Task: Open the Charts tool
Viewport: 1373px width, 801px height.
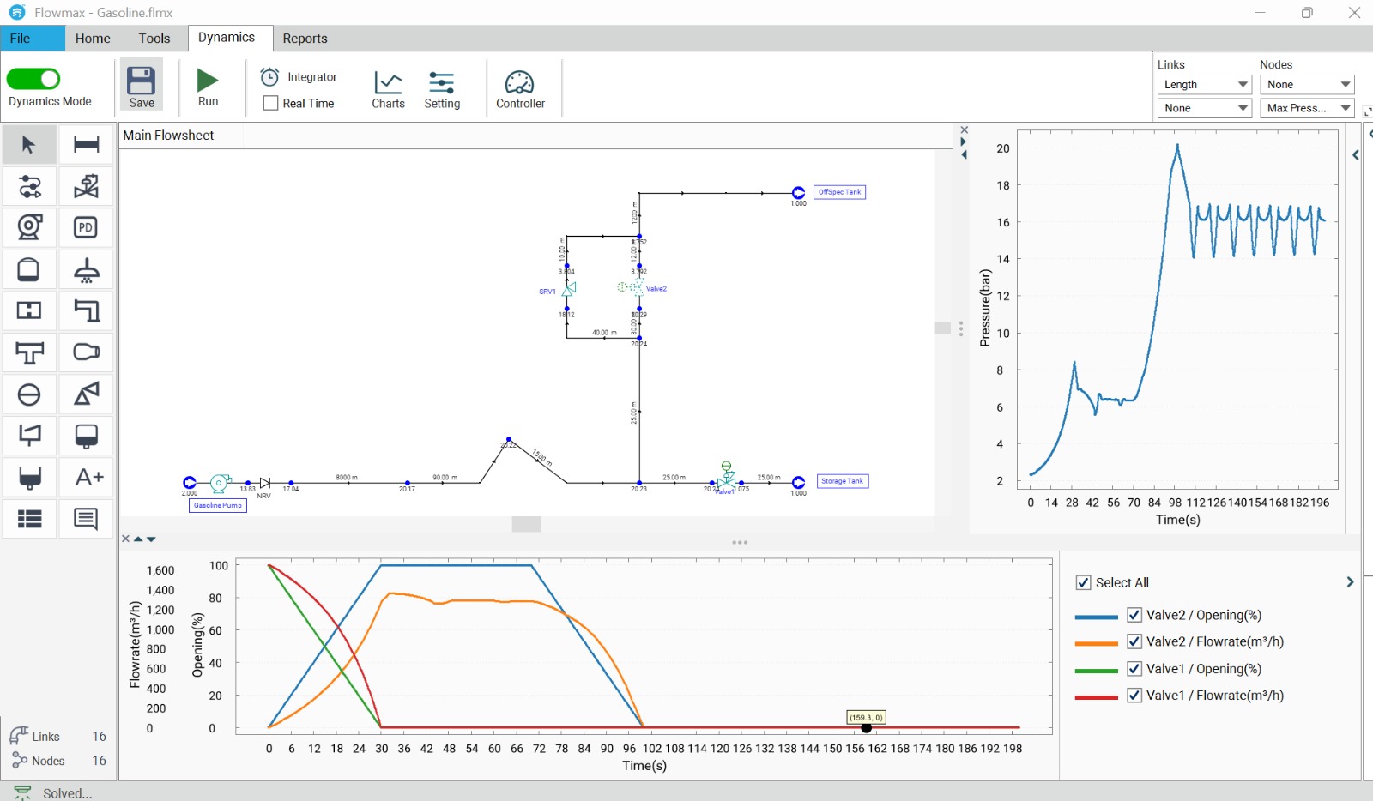Action: (388, 82)
